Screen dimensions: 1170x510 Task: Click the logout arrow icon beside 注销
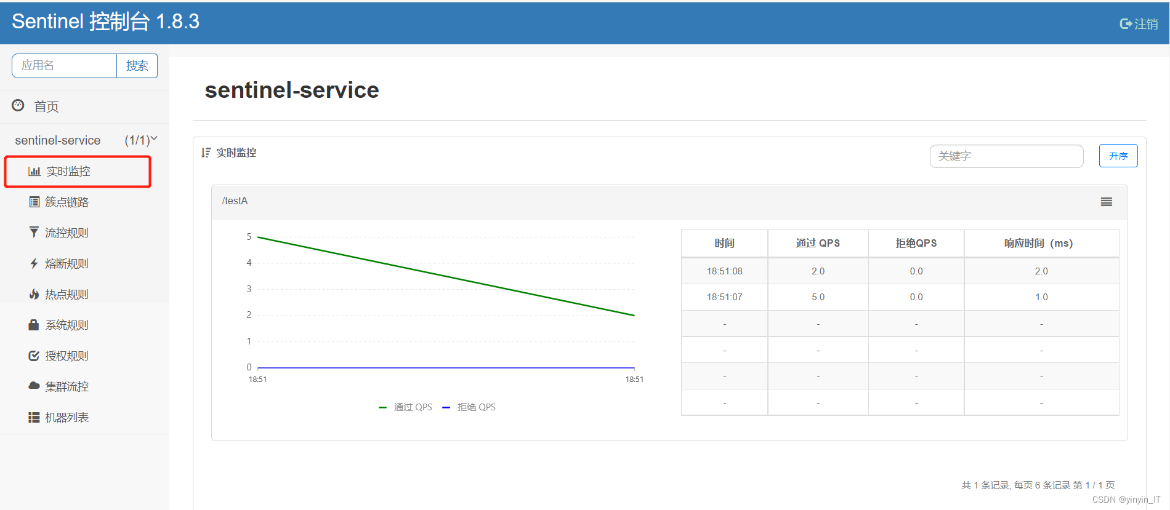[x=1126, y=24]
